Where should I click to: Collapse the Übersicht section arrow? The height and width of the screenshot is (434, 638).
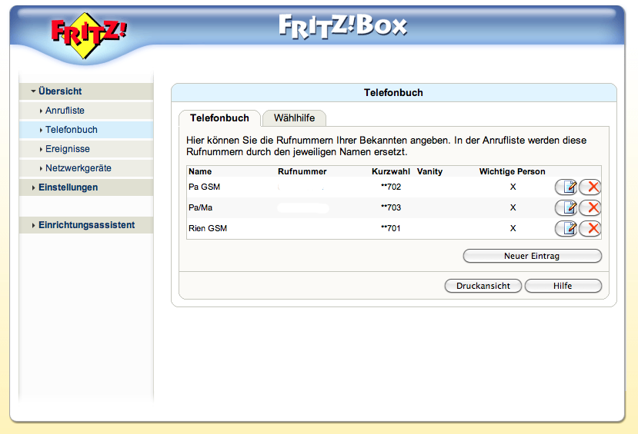click(33, 91)
